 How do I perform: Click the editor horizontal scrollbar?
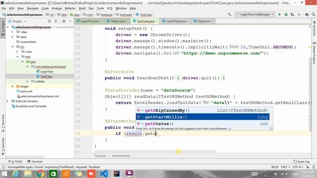point(155,151)
